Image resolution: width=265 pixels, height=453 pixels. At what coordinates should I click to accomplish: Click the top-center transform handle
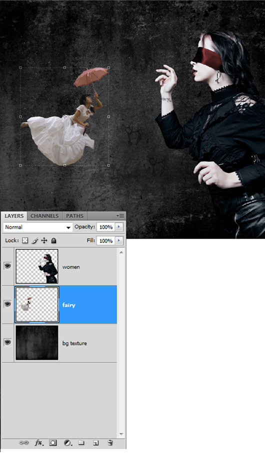click(64, 68)
